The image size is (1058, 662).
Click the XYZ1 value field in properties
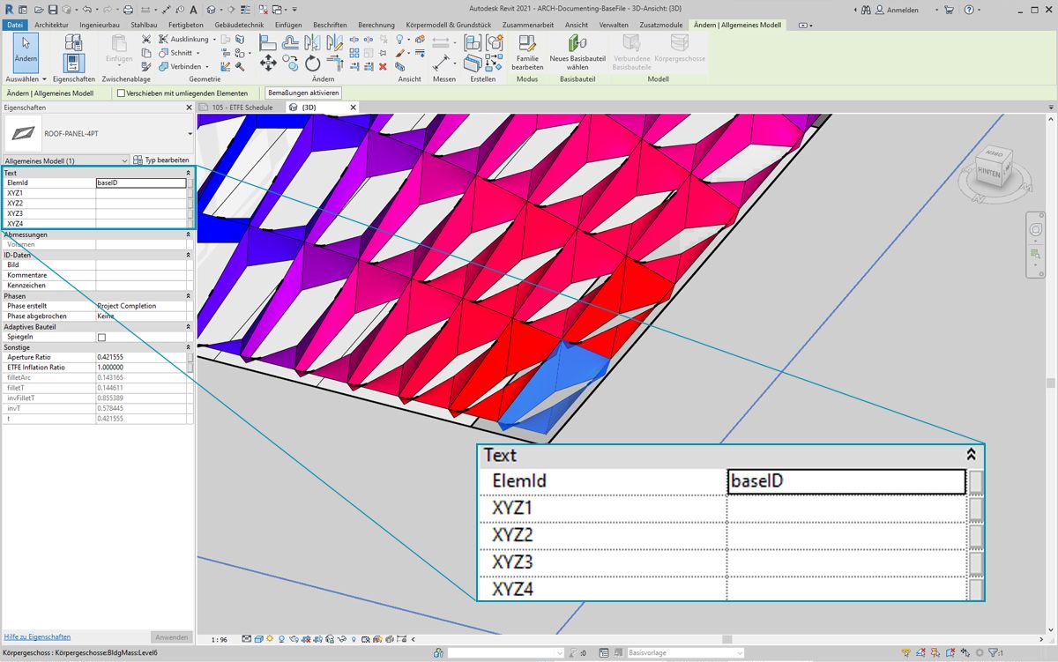pyautogui.click(x=141, y=193)
